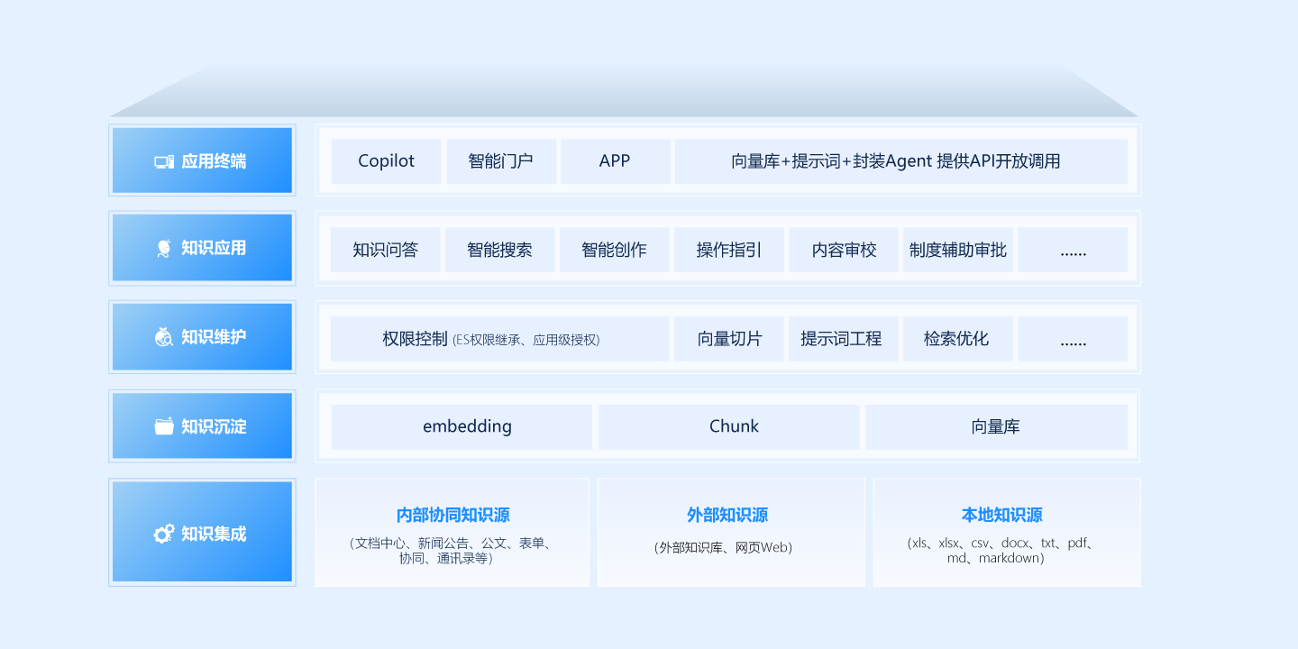Select the 智能搜索 capability
This screenshot has width=1298, height=649.
tap(499, 250)
